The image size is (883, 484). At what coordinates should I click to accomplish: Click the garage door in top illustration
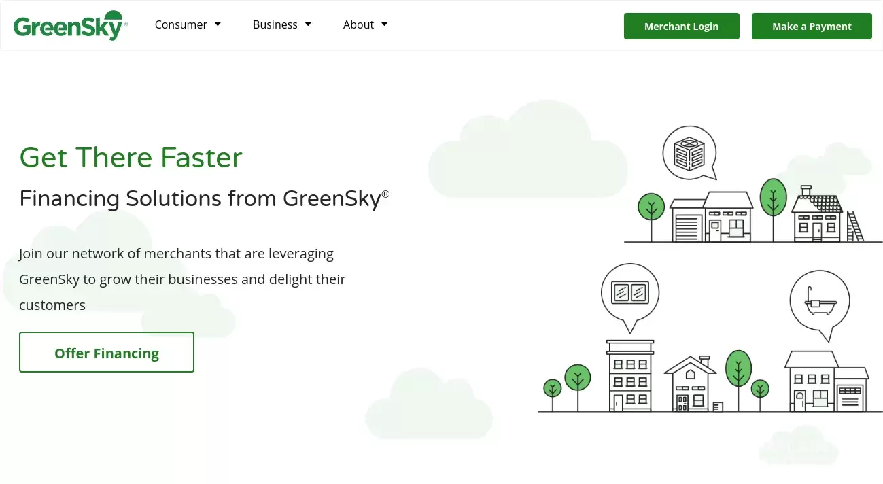pyautogui.click(x=687, y=228)
